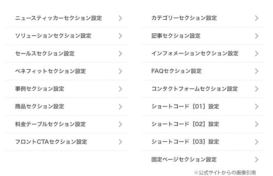Select ショートコード［01］設定 label

(185, 107)
